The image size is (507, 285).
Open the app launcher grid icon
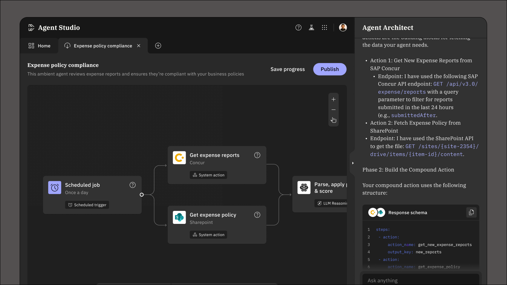[x=324, y=28]
